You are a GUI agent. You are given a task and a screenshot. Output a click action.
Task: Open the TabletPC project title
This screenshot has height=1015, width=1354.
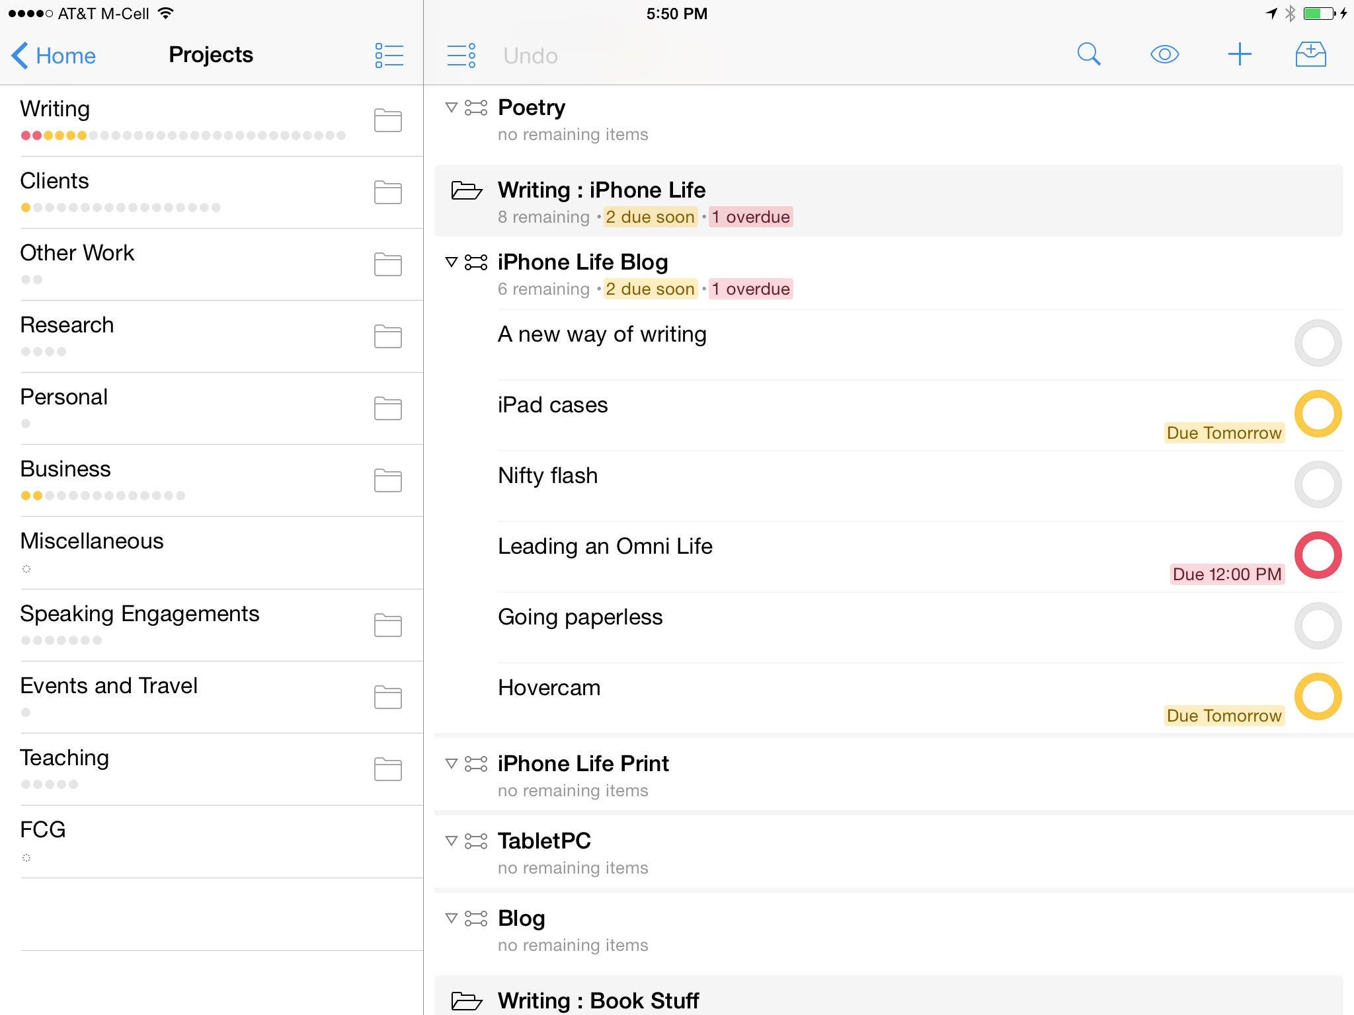pos(544,841)
